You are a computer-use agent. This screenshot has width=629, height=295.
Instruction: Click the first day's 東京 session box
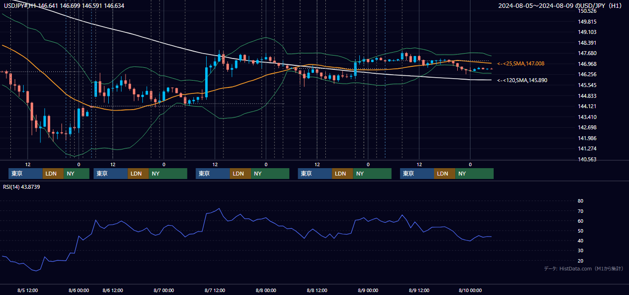tap(26, 174)
